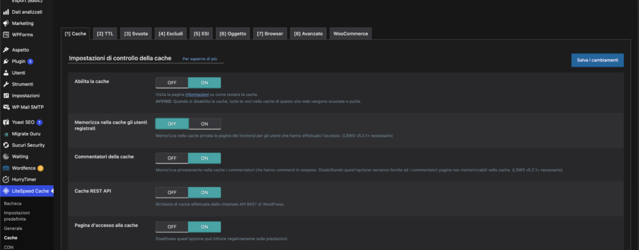Image resolution: width=639 pixels, height=250 pixels.
Task: Open the WPForms menu
Action: [x=22, y=35]
